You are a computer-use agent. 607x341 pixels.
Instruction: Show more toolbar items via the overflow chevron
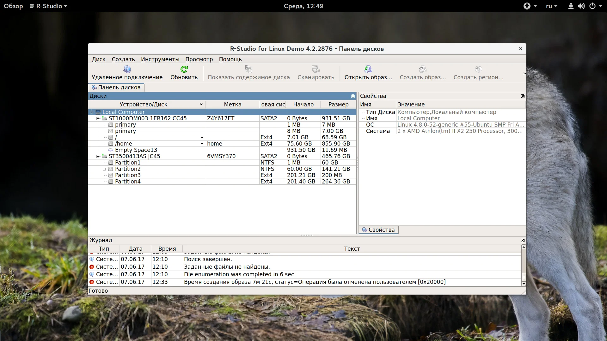click(x=524, y=73)
